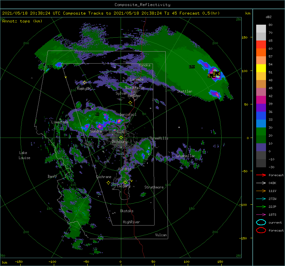
Task: Click the storm top label 8.4
Action: pos(217,73)
